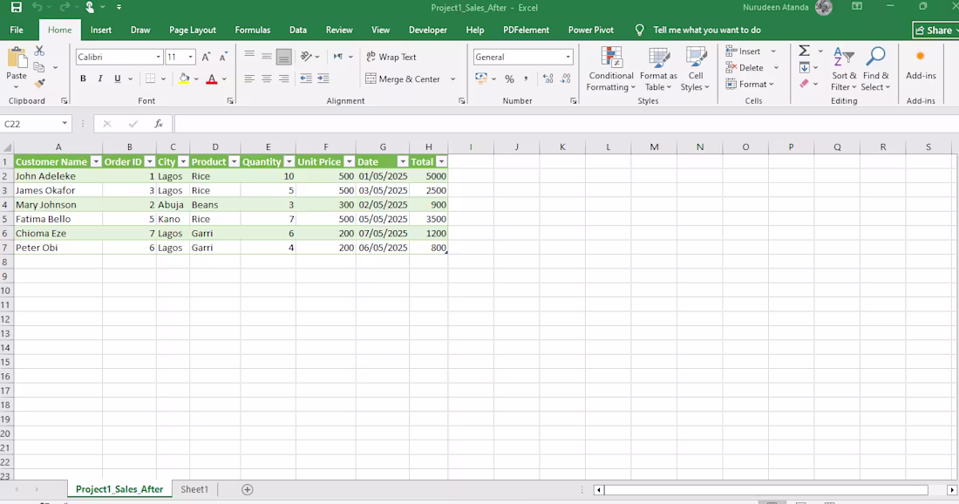Switch to Page Layout ribbon tab
This screenshot has width=959, height=504.
click(x=193, y=30)
